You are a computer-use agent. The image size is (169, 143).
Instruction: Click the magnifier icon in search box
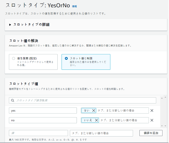[x=13, y=100]
